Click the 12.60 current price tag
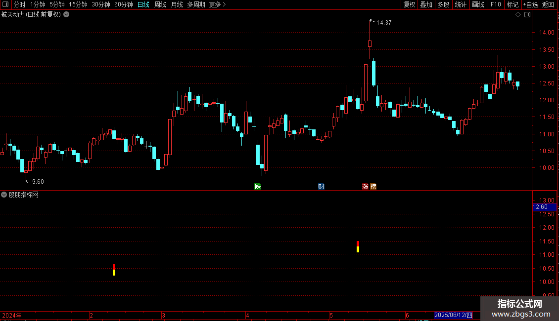 (x=544, y=207)
